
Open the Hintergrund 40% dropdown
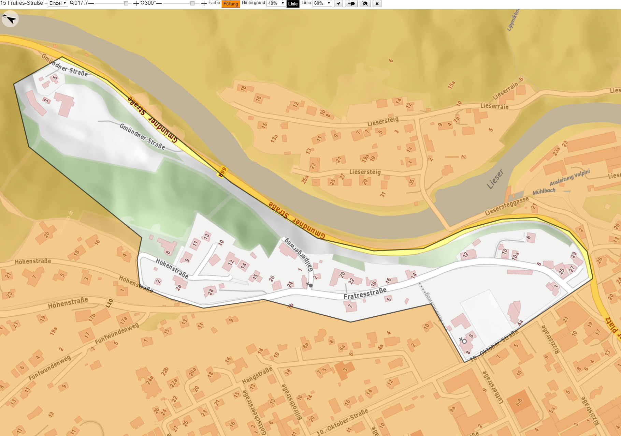[x=276, y=3]
